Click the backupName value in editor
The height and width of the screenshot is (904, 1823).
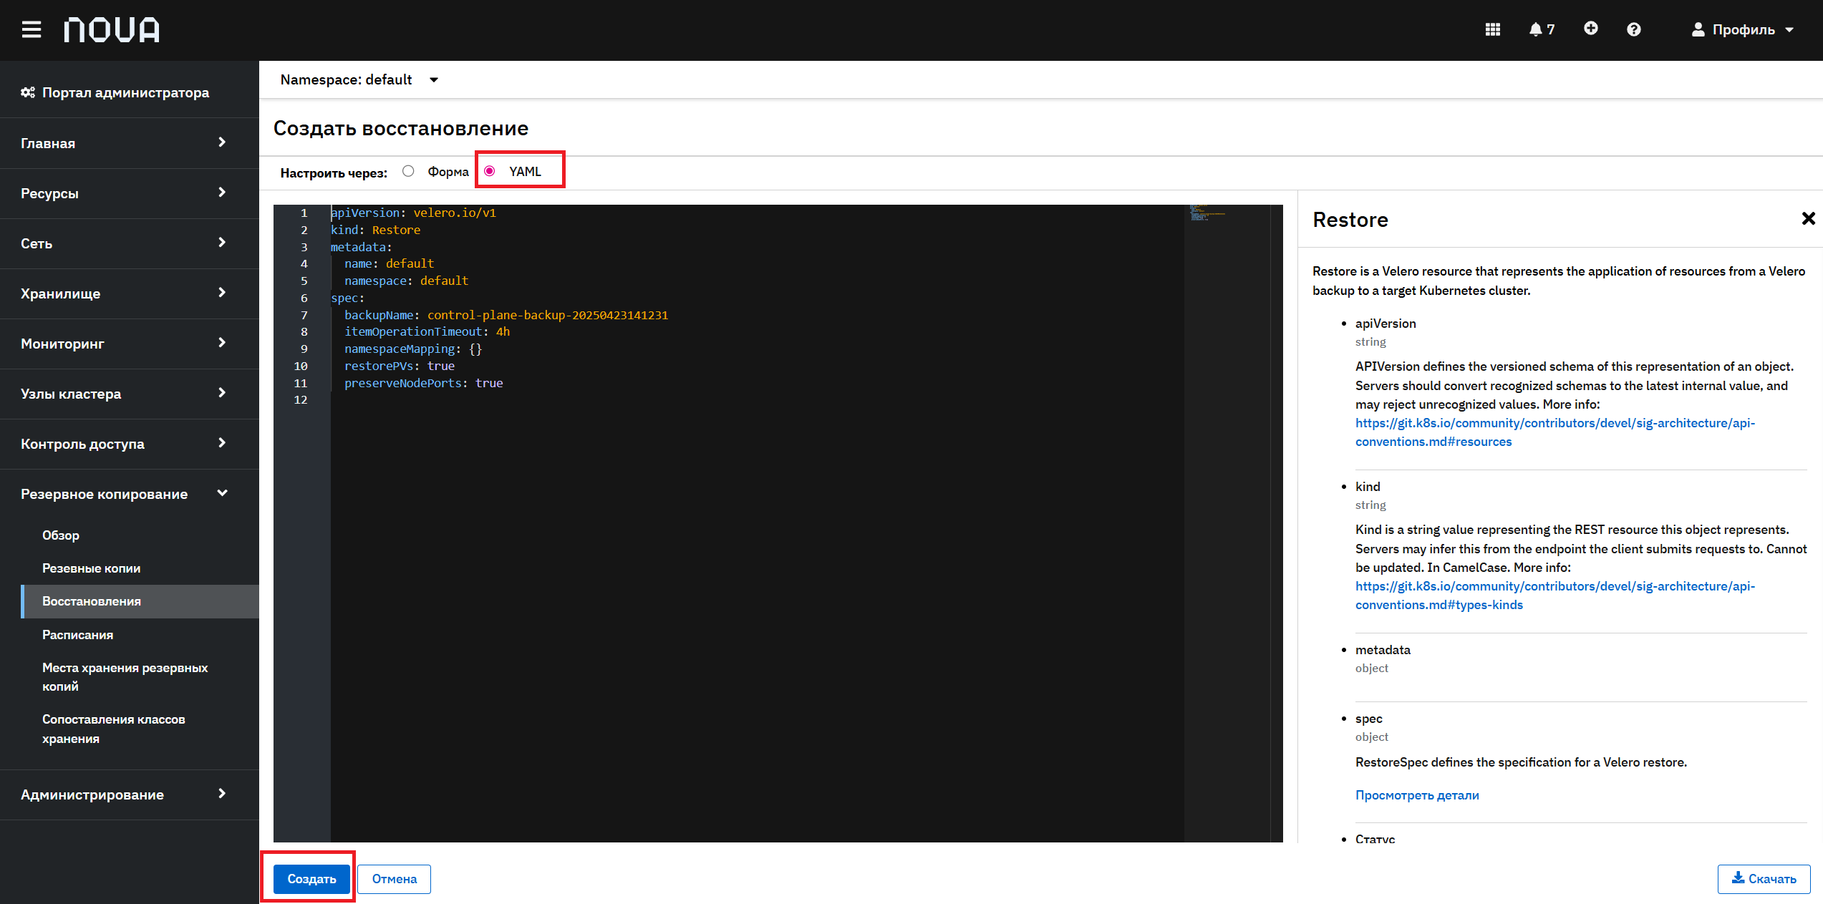coord(548,315)
